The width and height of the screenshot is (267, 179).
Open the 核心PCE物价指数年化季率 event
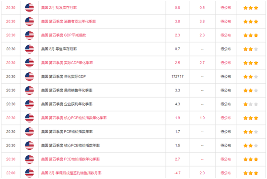point(74,118)
